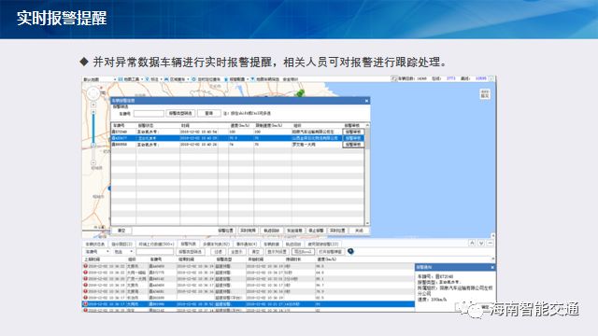Open the 车牌号 field selector dropdown in lower panel
598x336 pixels.
coord(97,252)
